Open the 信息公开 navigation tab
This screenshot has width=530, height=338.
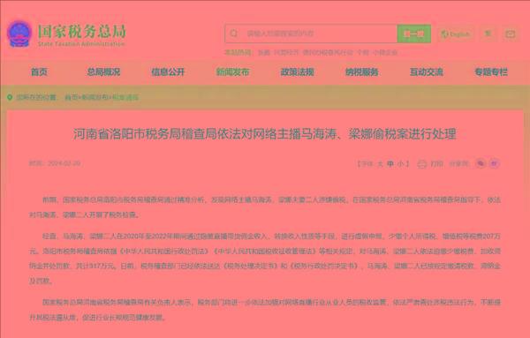pyautogui.click(x=168, y=71)
